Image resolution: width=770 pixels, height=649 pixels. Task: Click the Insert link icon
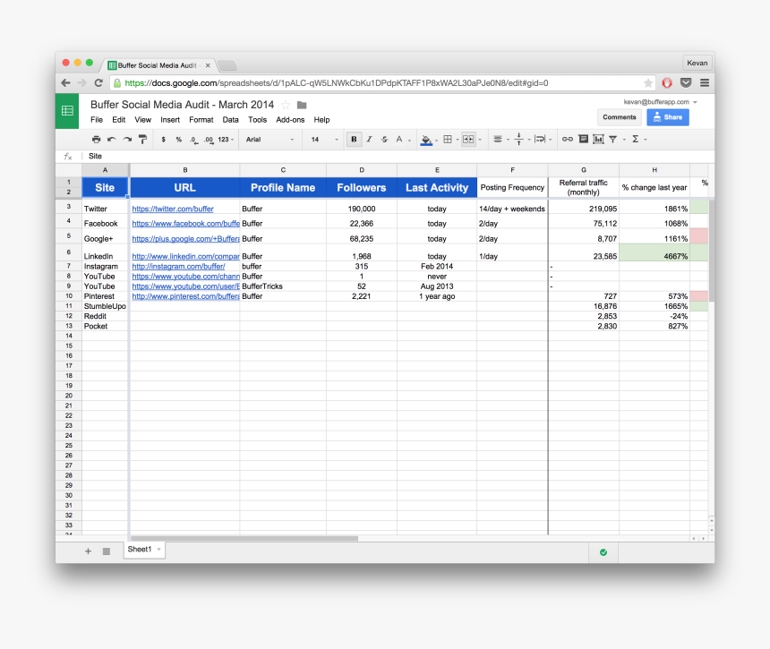567,140
